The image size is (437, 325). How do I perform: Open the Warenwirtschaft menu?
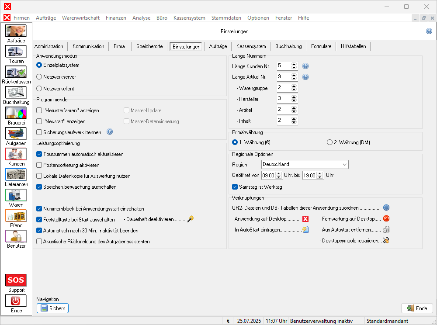81,18
